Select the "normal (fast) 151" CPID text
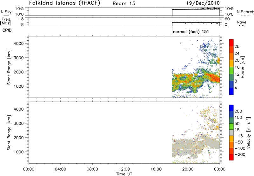254x176 pixels. (x=191, y=31)
